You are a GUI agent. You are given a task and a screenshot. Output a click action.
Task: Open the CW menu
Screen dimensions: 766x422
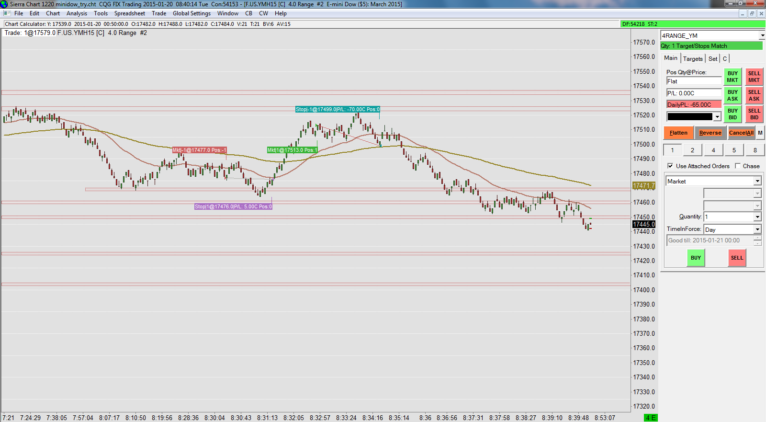point(264,13)
